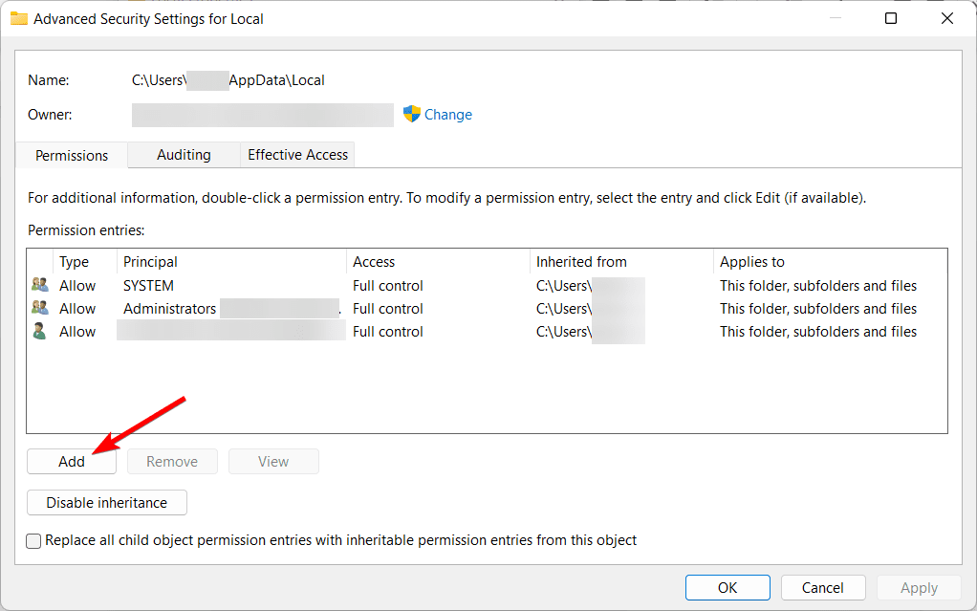This screenshot has height=611, width=977.
Task: Click Disable inheritance button
Action: 107,502
